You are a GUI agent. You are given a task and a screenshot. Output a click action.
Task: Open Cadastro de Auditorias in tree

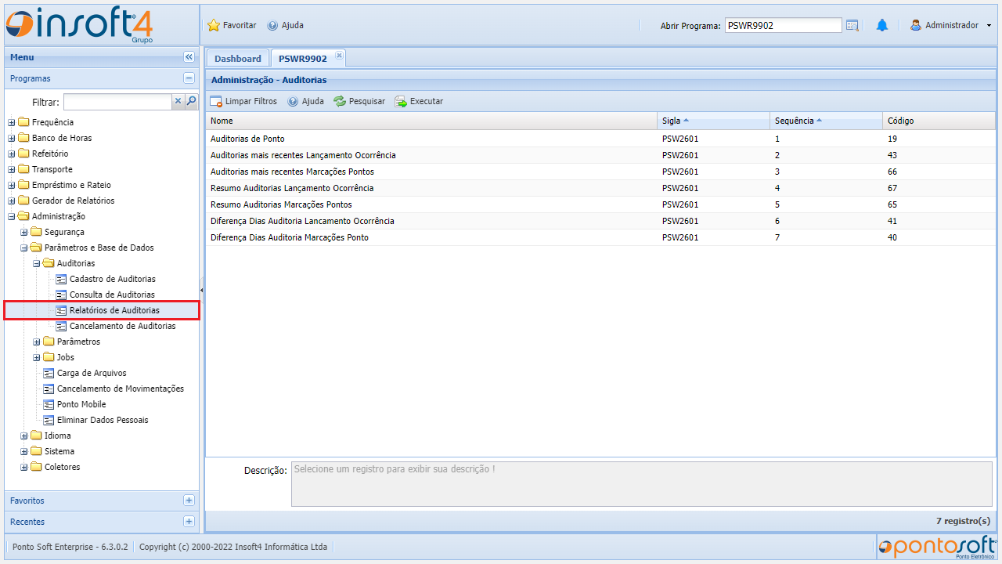pos(112,279)
